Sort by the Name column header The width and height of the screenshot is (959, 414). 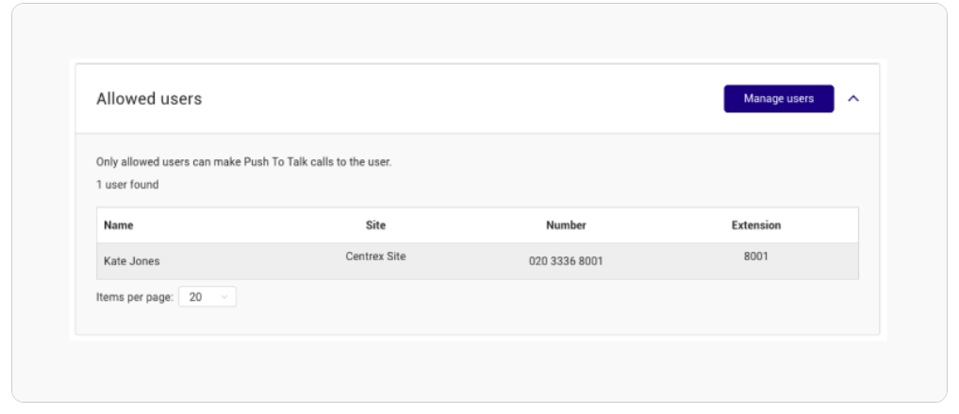click(119, 225)
